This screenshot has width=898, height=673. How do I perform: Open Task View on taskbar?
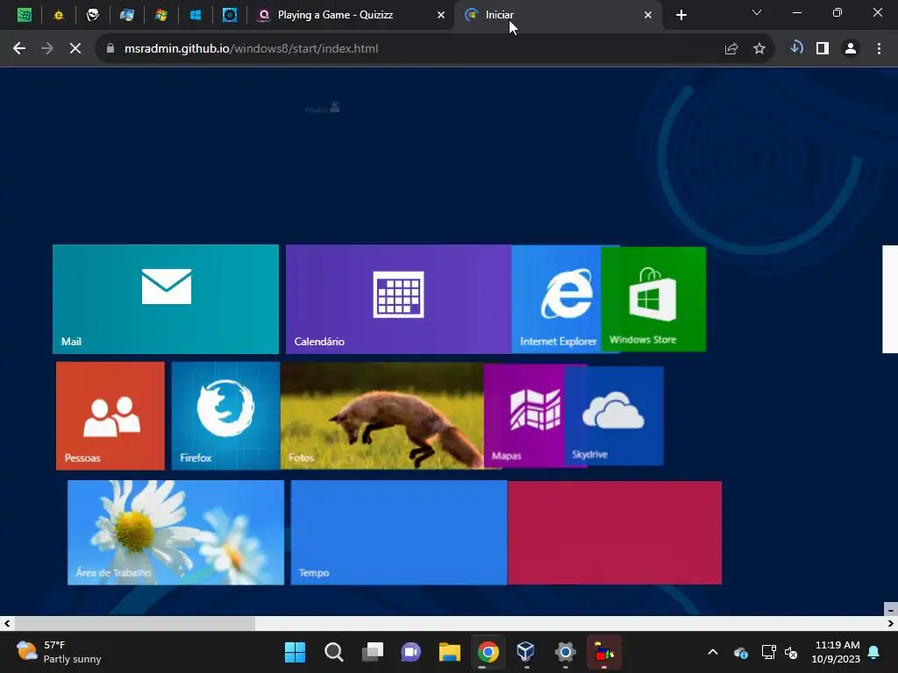[x=372, y=652]
